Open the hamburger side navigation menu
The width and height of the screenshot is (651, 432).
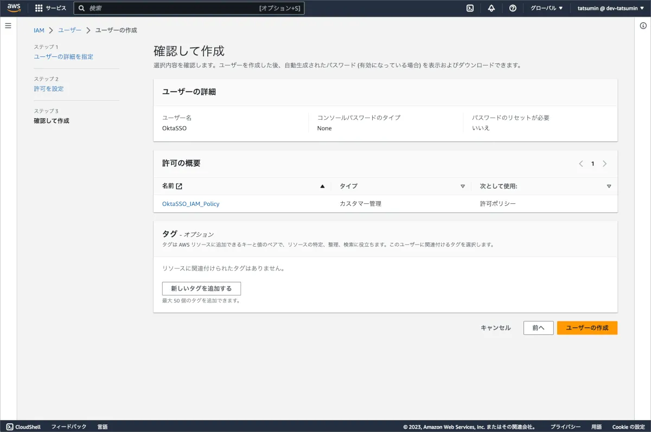click(x=8, y=26)
